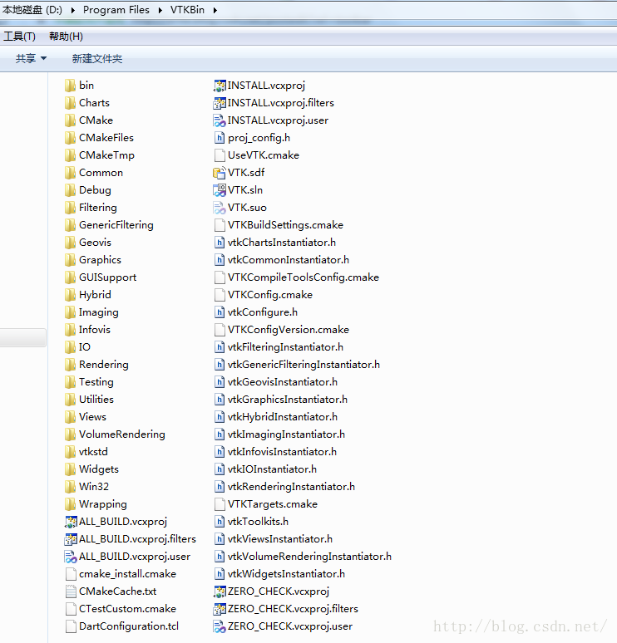Image resolution: width=617 pixels, height=643 pixels.
Task: Expand the arrow after Program Files
Action: [x=160, y=10]
